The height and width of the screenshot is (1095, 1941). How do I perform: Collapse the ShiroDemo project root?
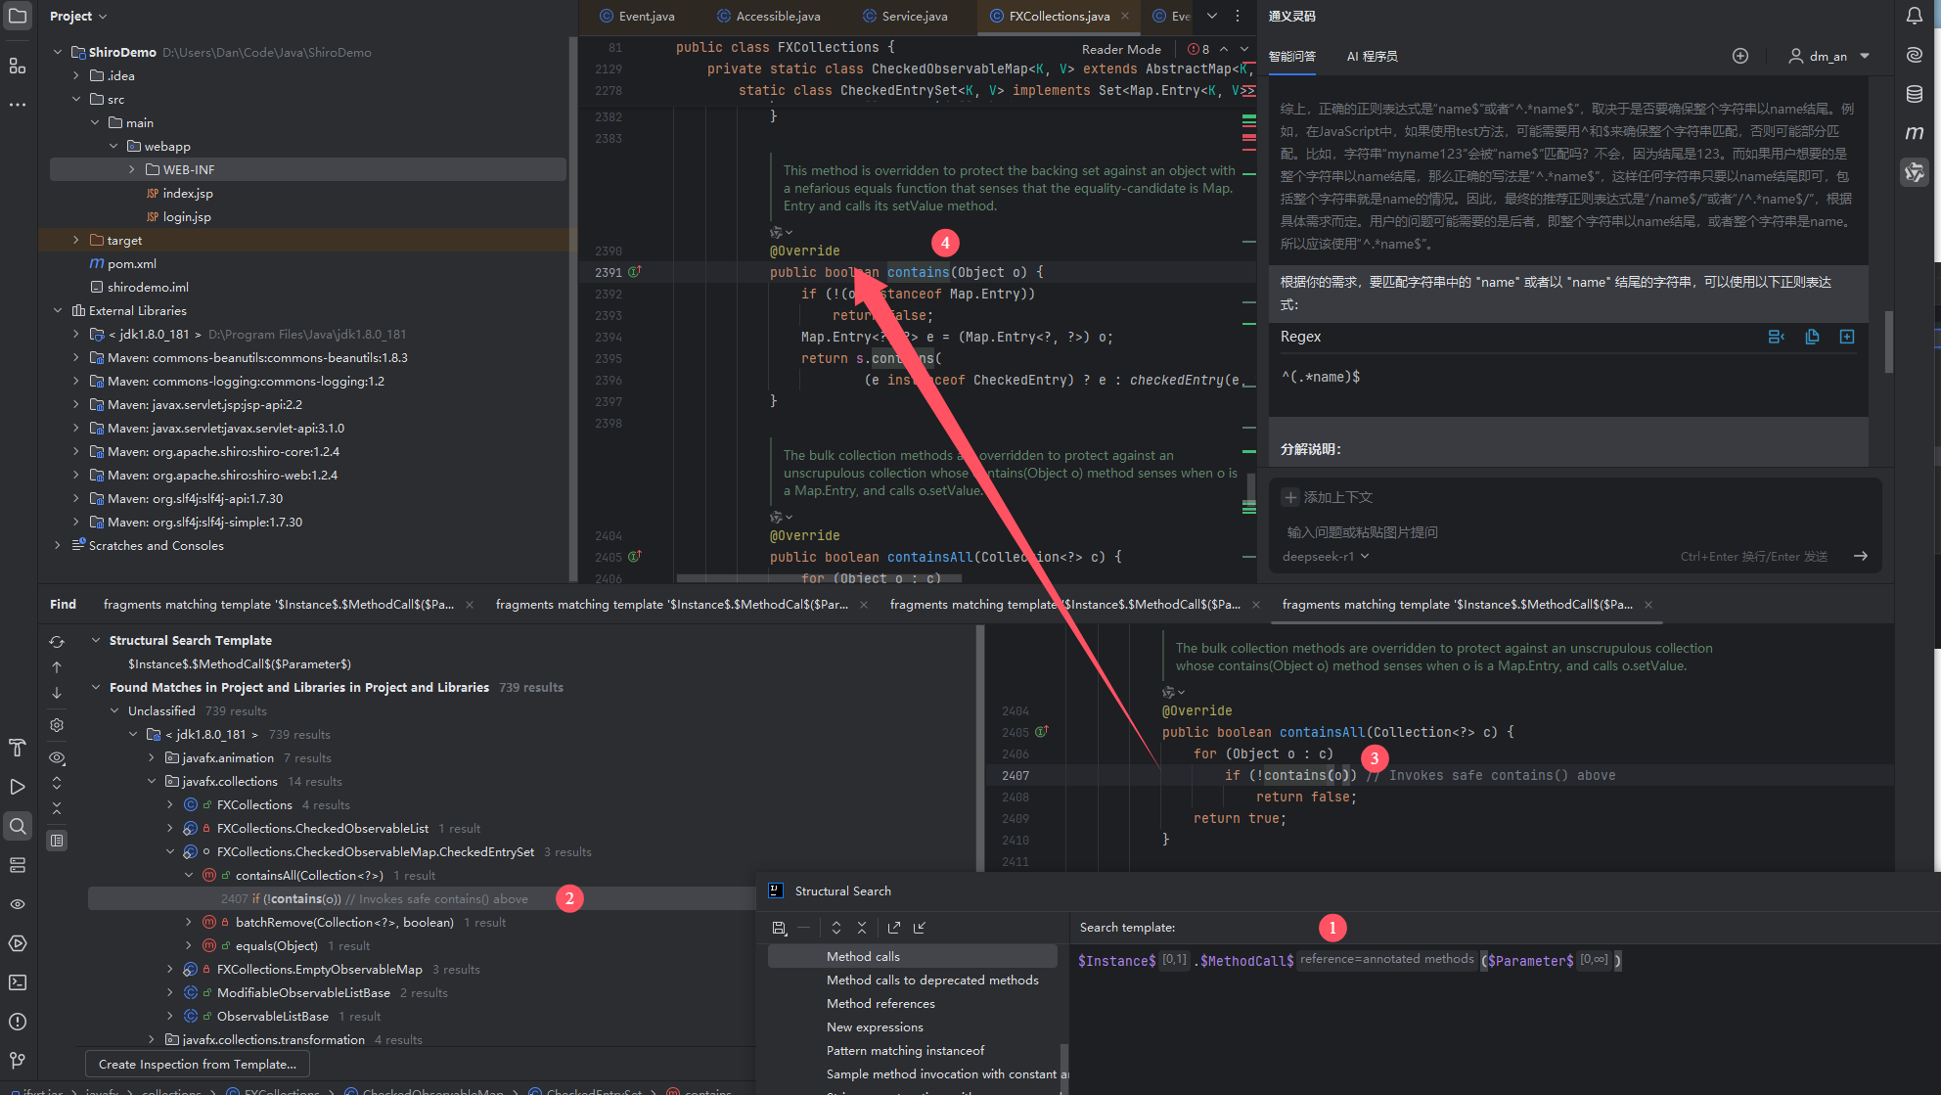pos(58,52)
